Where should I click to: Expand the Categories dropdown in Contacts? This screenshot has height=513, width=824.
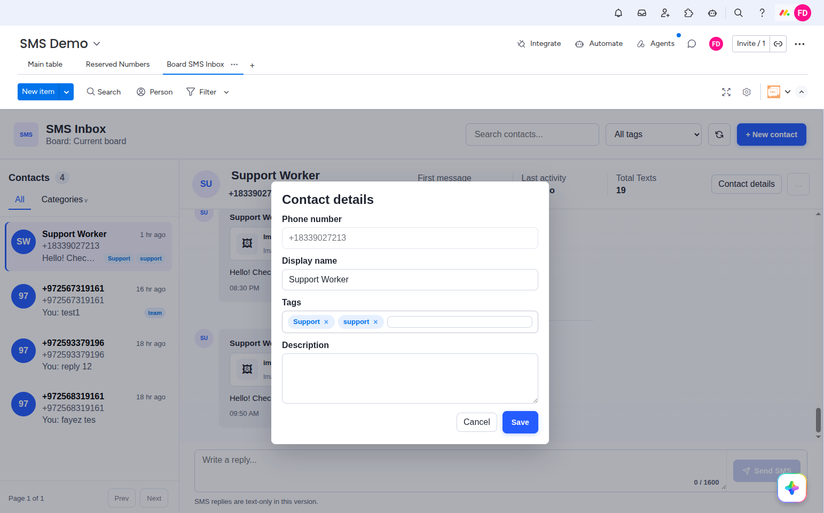point(65,199)
